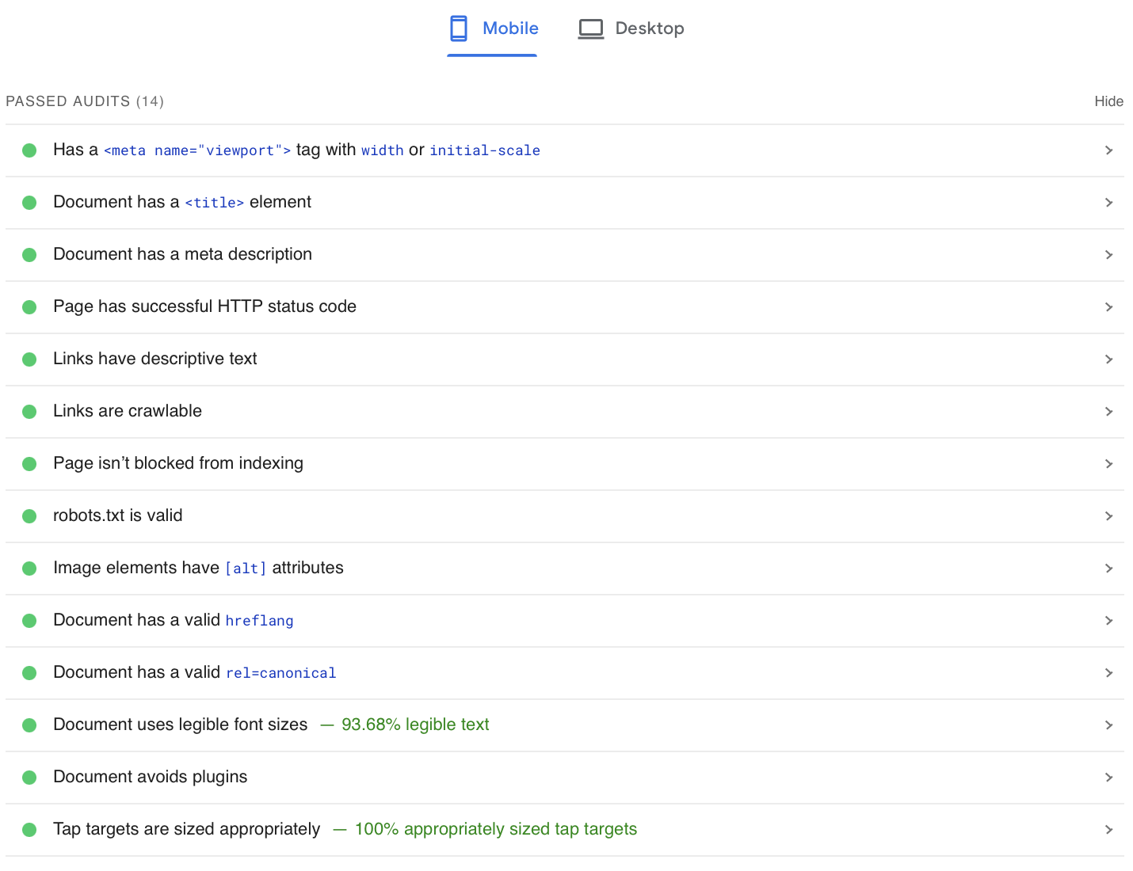Image resolution: width=1133 pixels, height=871 pixels.
Task: Click the green dot beside title element audit
Action: click(29, 203)
